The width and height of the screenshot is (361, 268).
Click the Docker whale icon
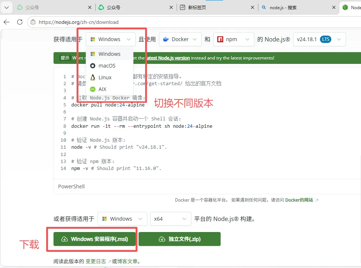(x=166, y=39)
